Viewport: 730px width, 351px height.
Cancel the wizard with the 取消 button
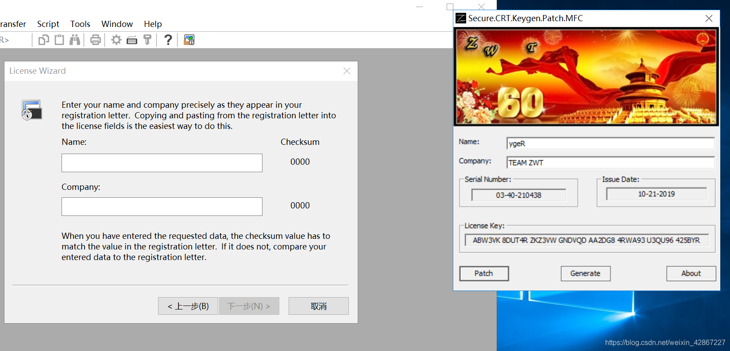pyautogui.click(x=319, y=306)
